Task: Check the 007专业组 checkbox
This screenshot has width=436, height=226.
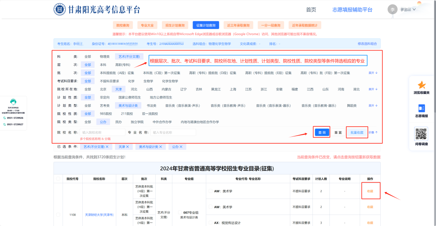Action: [x=180, y=212]
